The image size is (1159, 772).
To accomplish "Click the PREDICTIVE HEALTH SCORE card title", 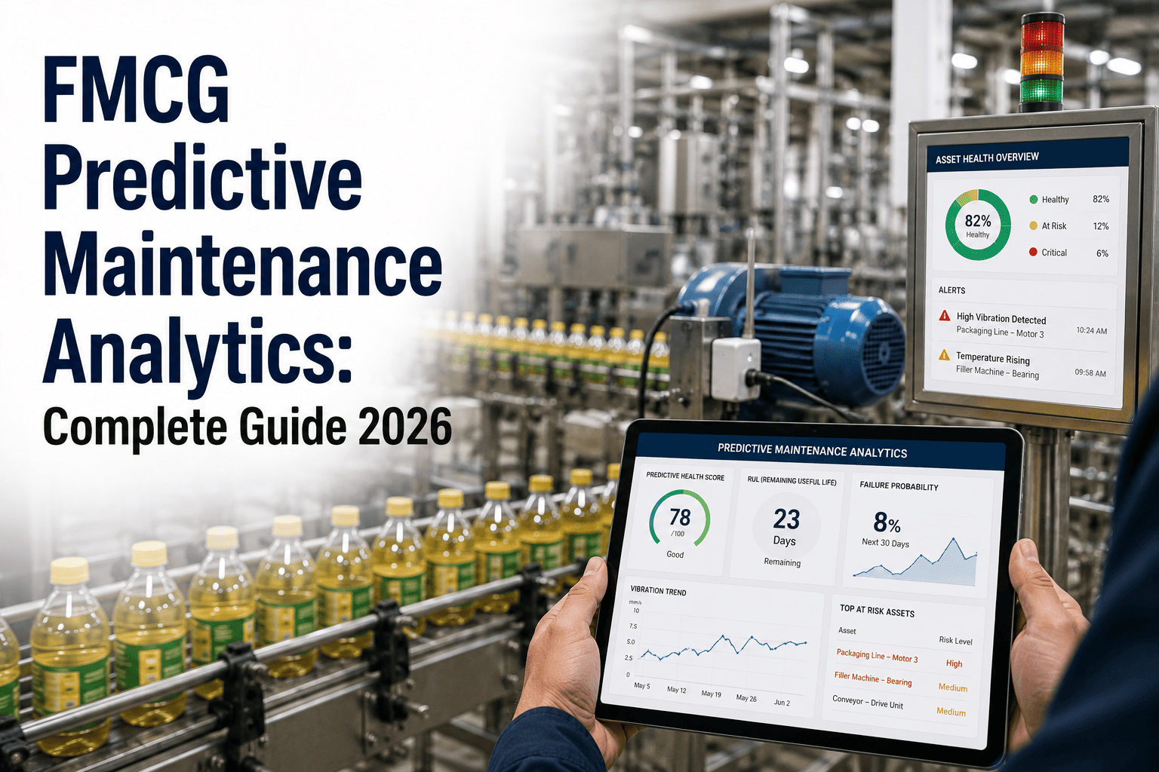I will [685, 476].
